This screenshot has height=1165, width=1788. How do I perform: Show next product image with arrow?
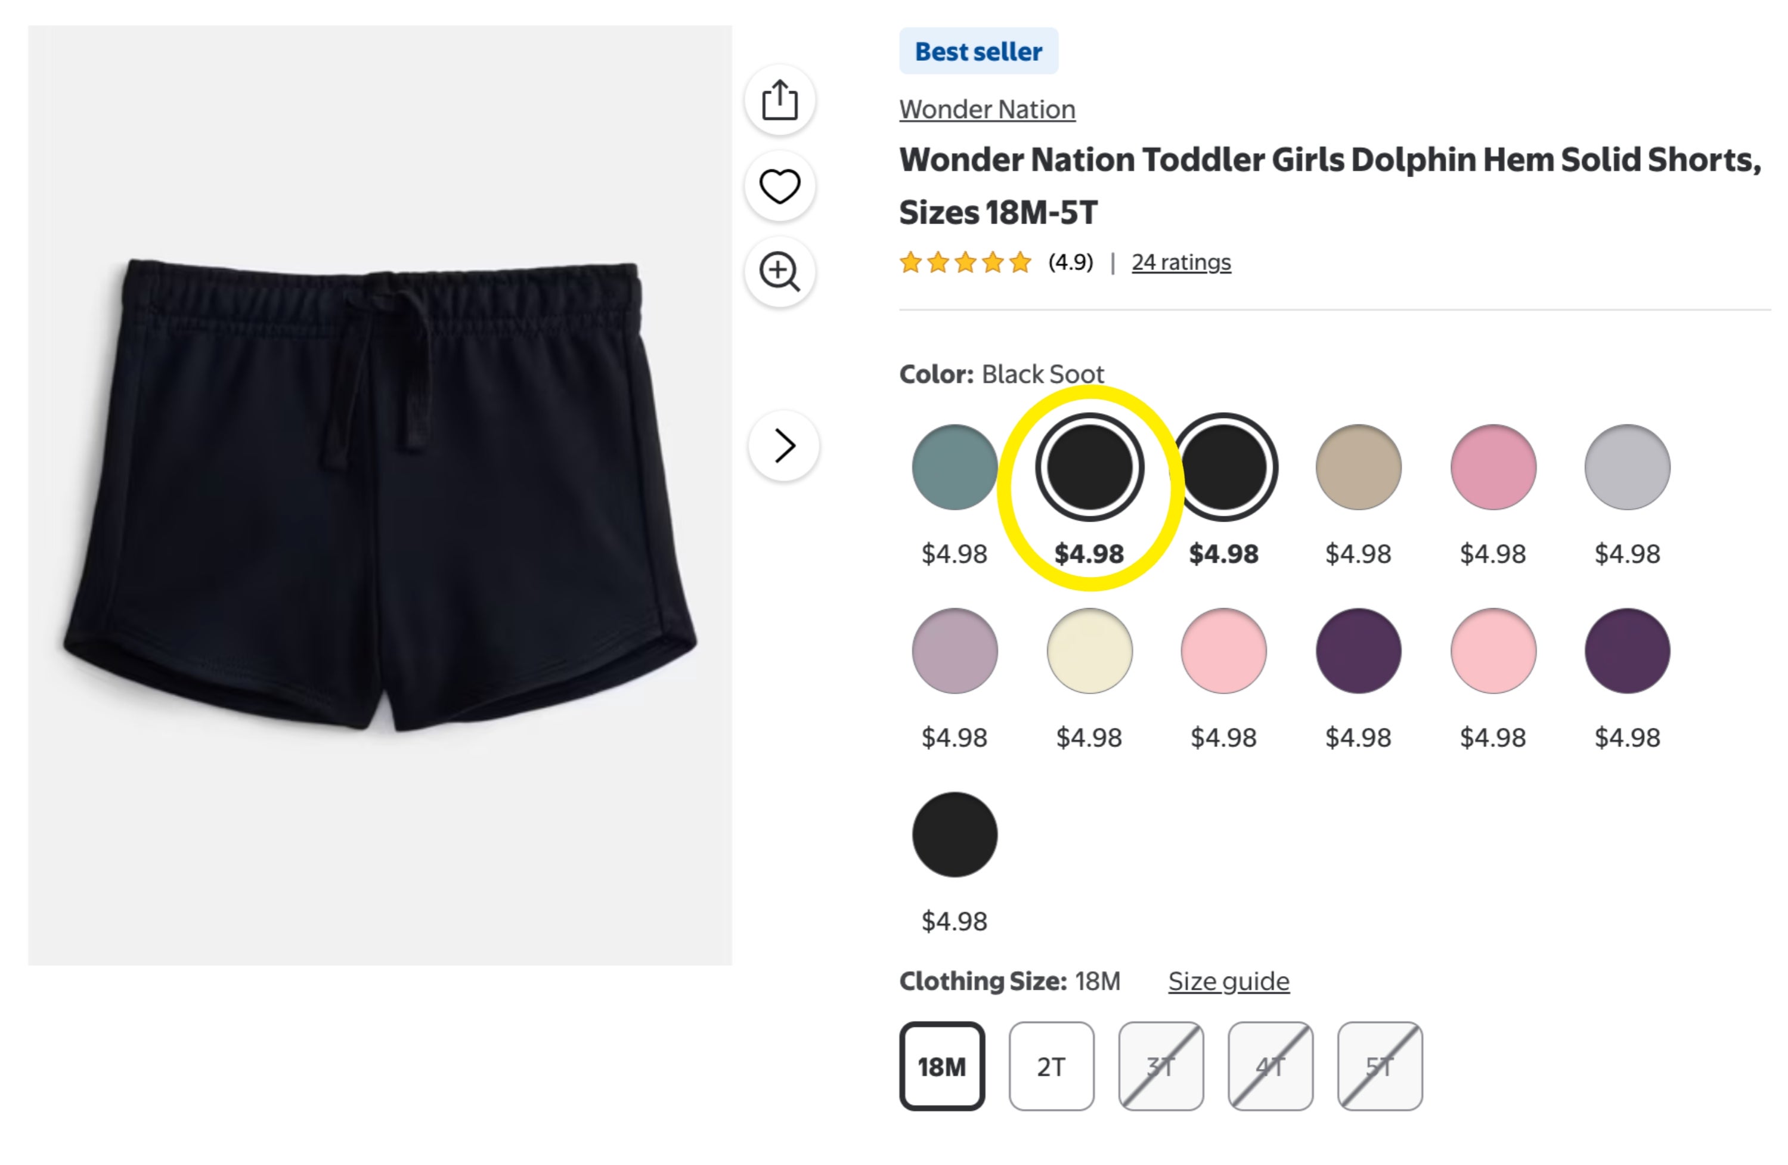pyautogui.click(x=783, y=445)
